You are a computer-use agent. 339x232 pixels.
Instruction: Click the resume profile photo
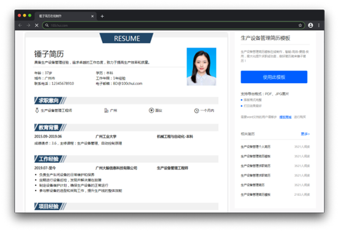pos(201,67)
